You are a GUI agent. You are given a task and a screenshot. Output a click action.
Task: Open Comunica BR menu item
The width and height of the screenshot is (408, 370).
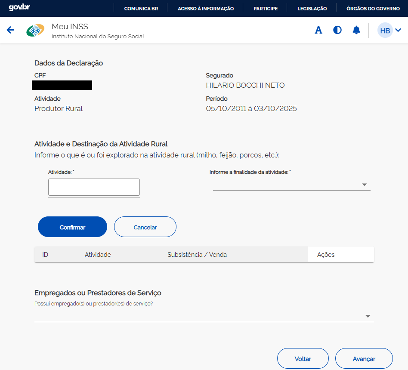click(x=141, y=9)
